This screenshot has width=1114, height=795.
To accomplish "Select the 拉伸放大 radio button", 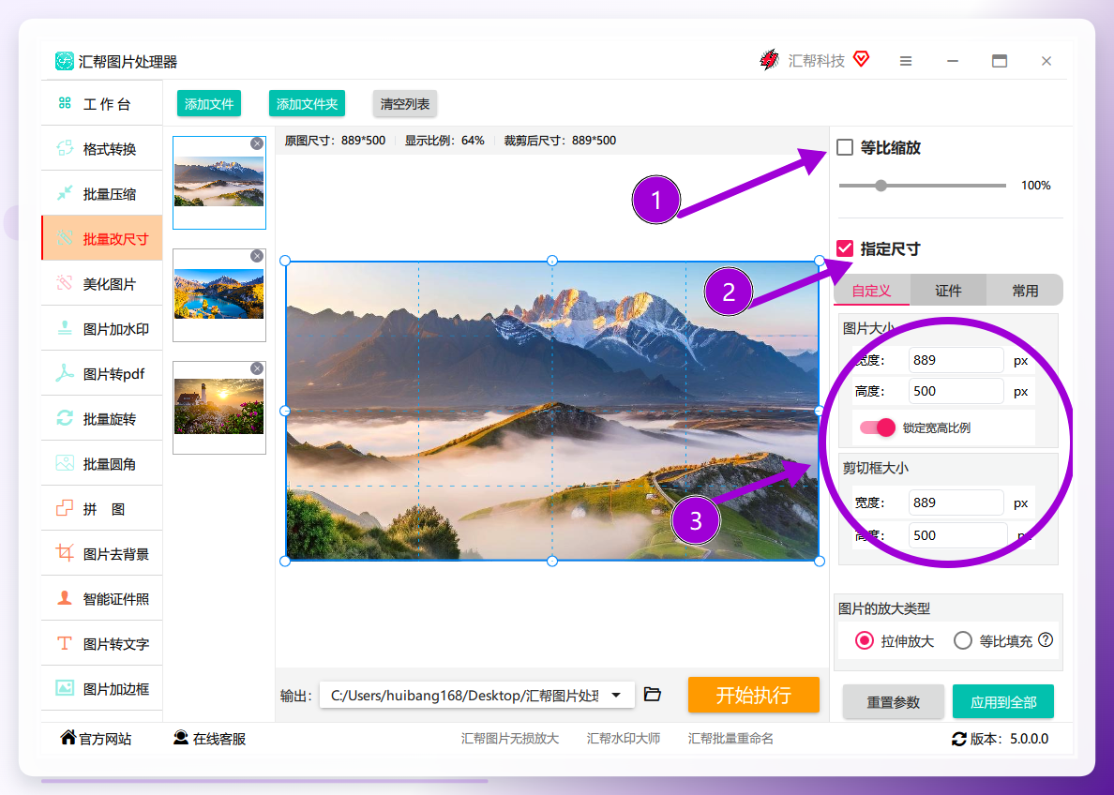I will click(864, 641).
